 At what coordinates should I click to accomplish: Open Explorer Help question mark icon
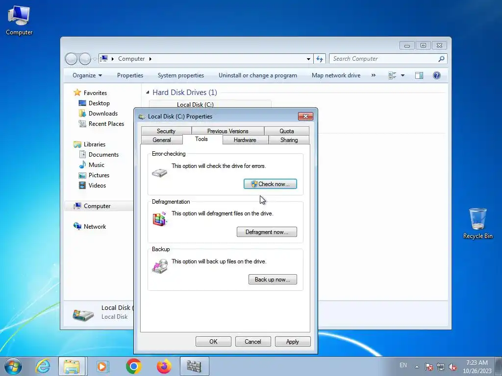coord(437,75)
